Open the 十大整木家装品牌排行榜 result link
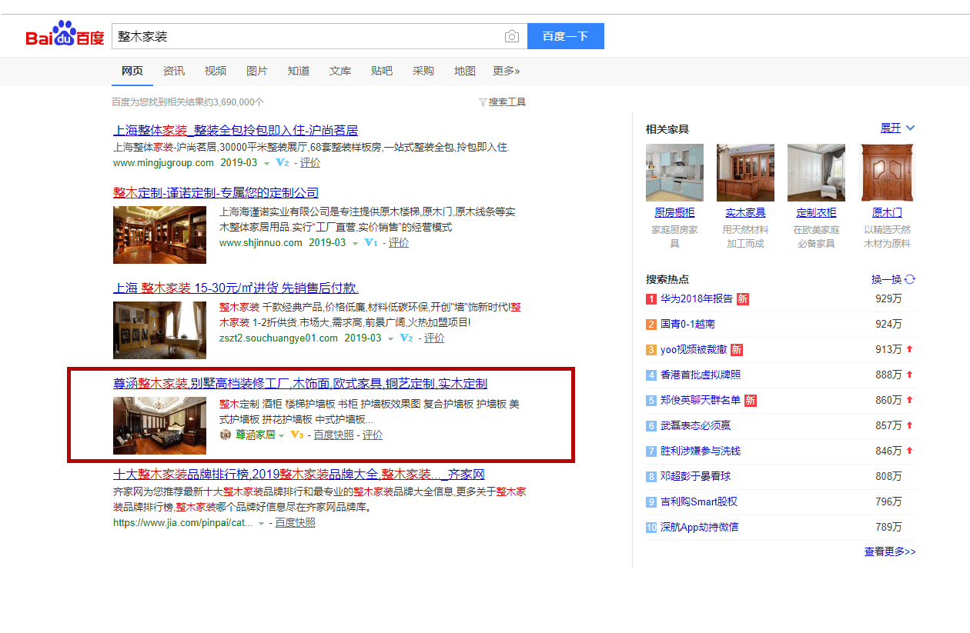Image resolution: width=970 pixels, height=633 pixels. point(299,475)
